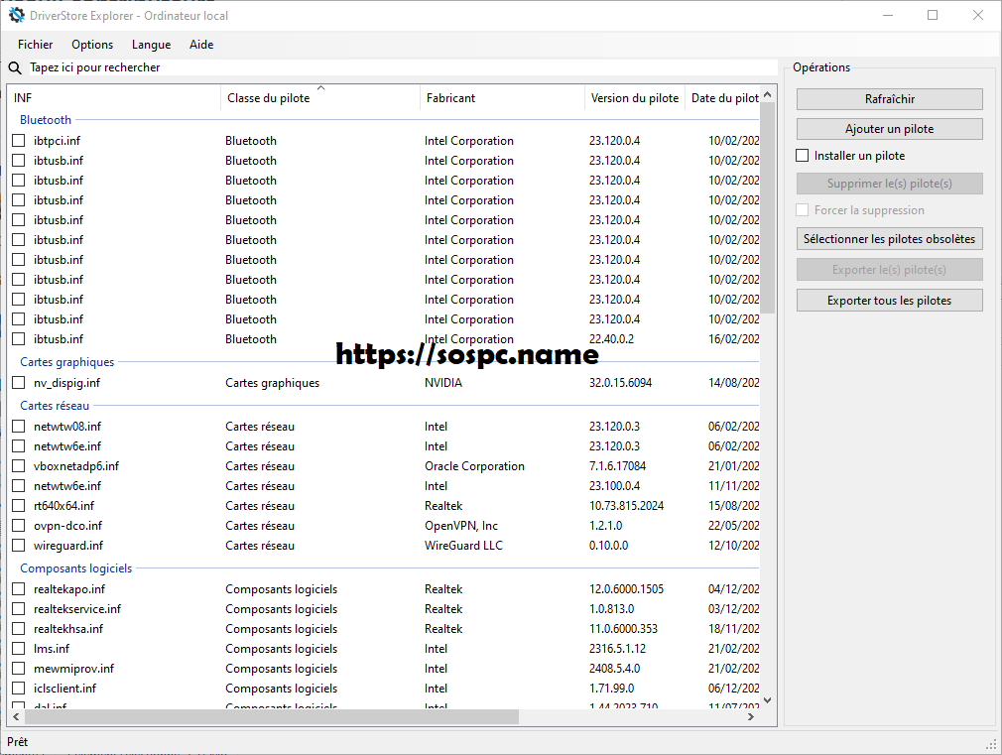Enable the Installer un pilote checkbox
This screenshot has height=755, width=1002.
coord(804,156)
